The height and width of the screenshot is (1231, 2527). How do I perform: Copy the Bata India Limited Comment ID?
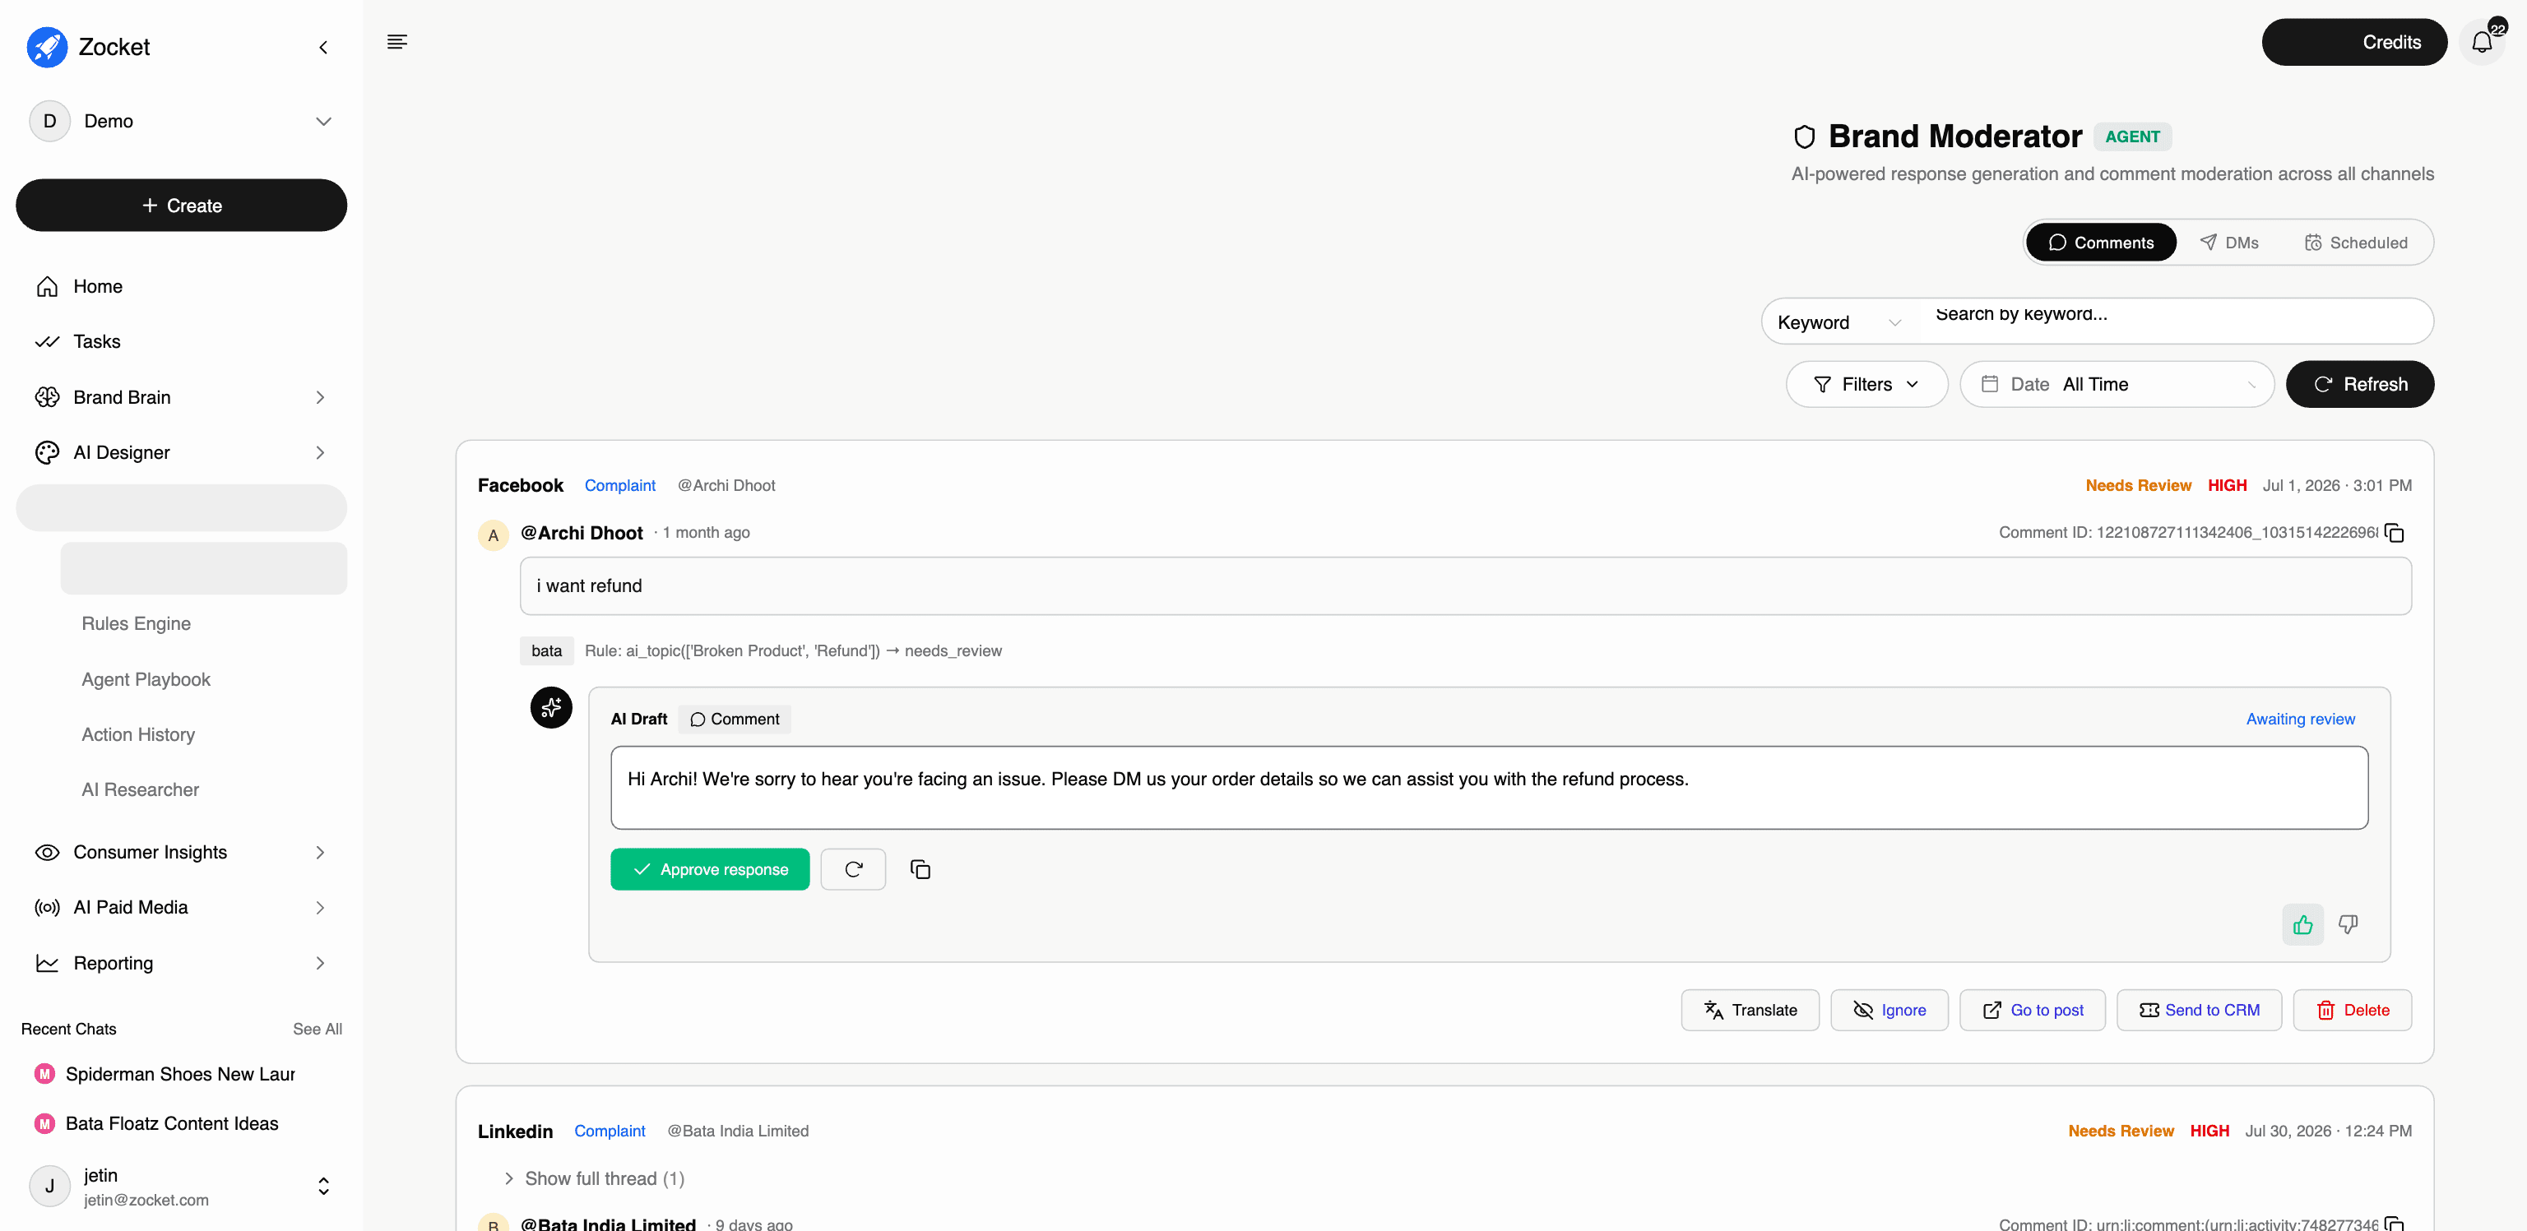point(2395,1223)
